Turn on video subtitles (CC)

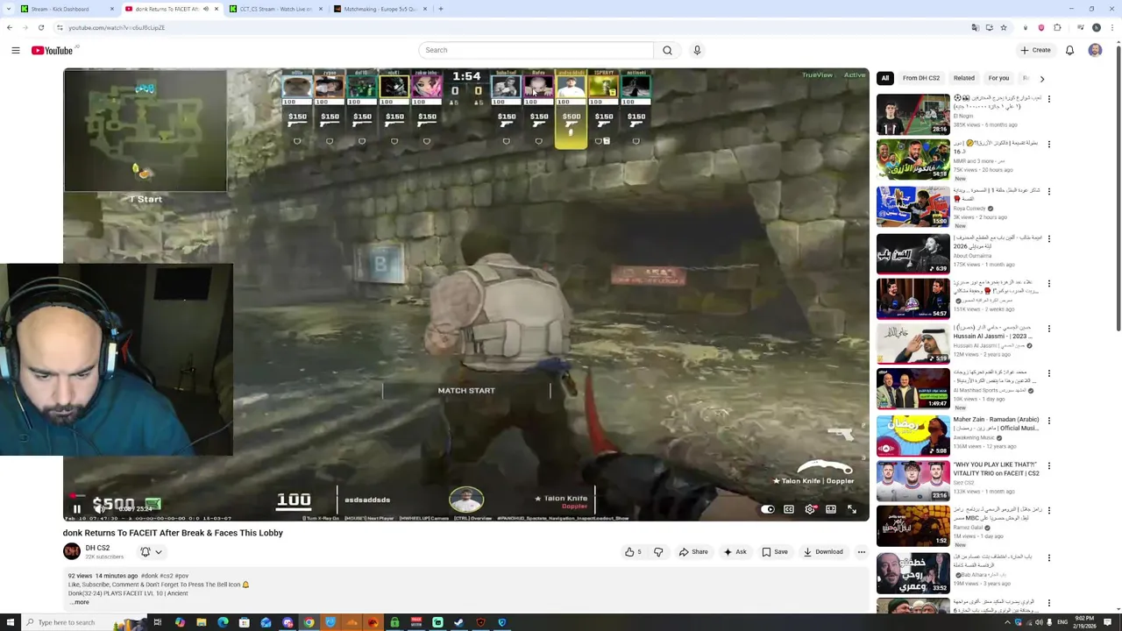click(789, 509)
